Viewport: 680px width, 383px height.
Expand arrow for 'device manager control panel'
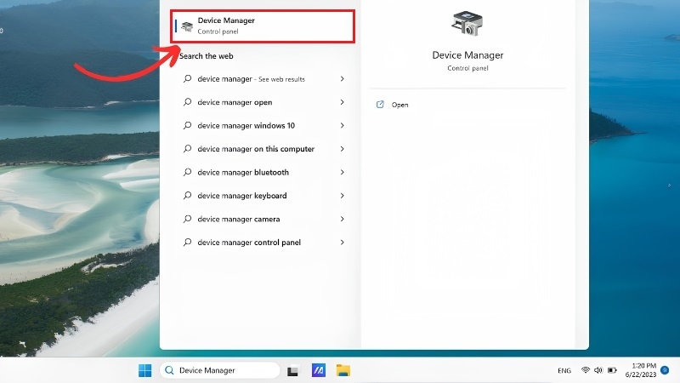pyautogui.click(x=343, y=243)
